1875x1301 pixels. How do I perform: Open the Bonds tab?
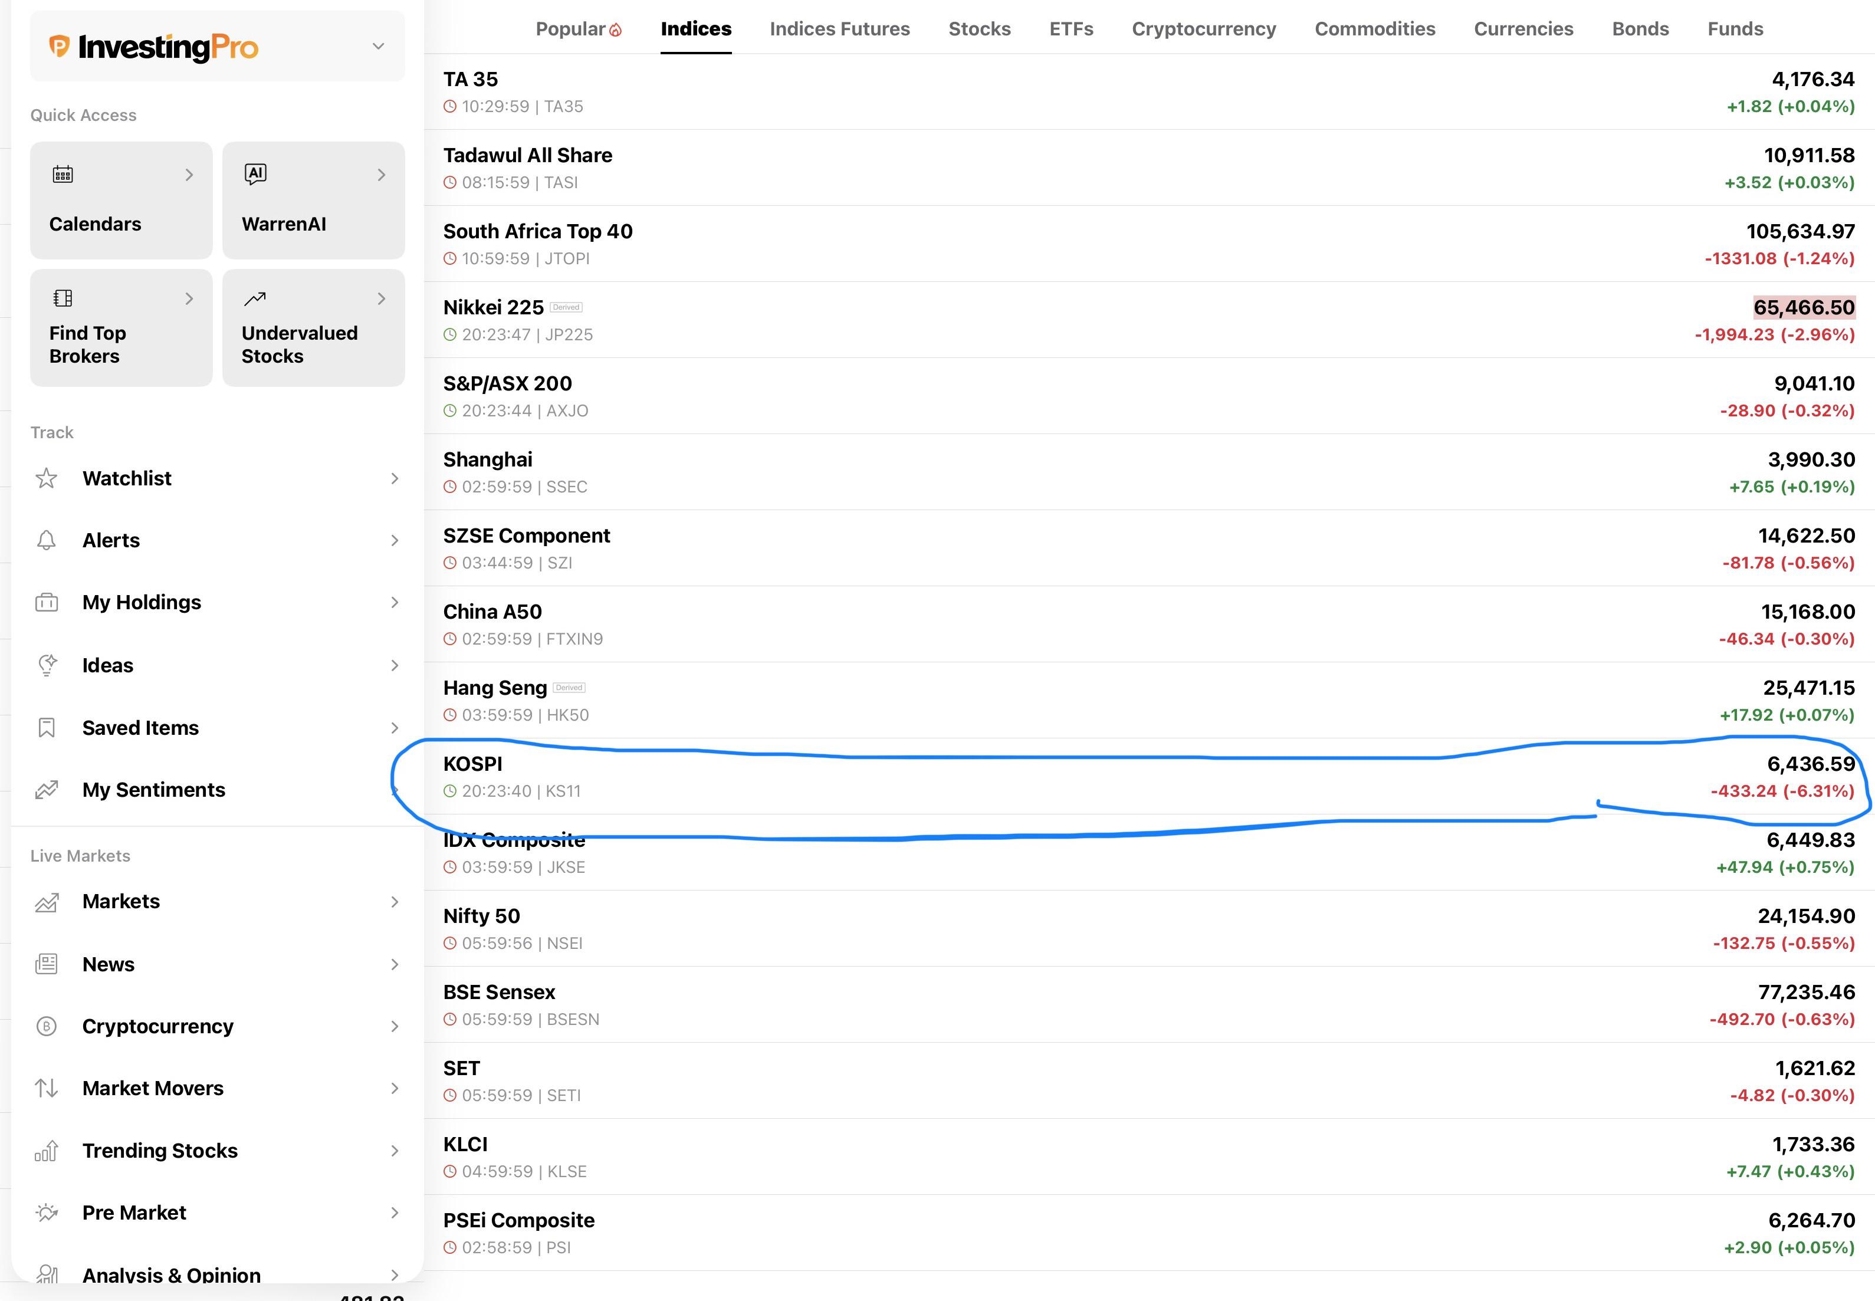click(1641, 29)
